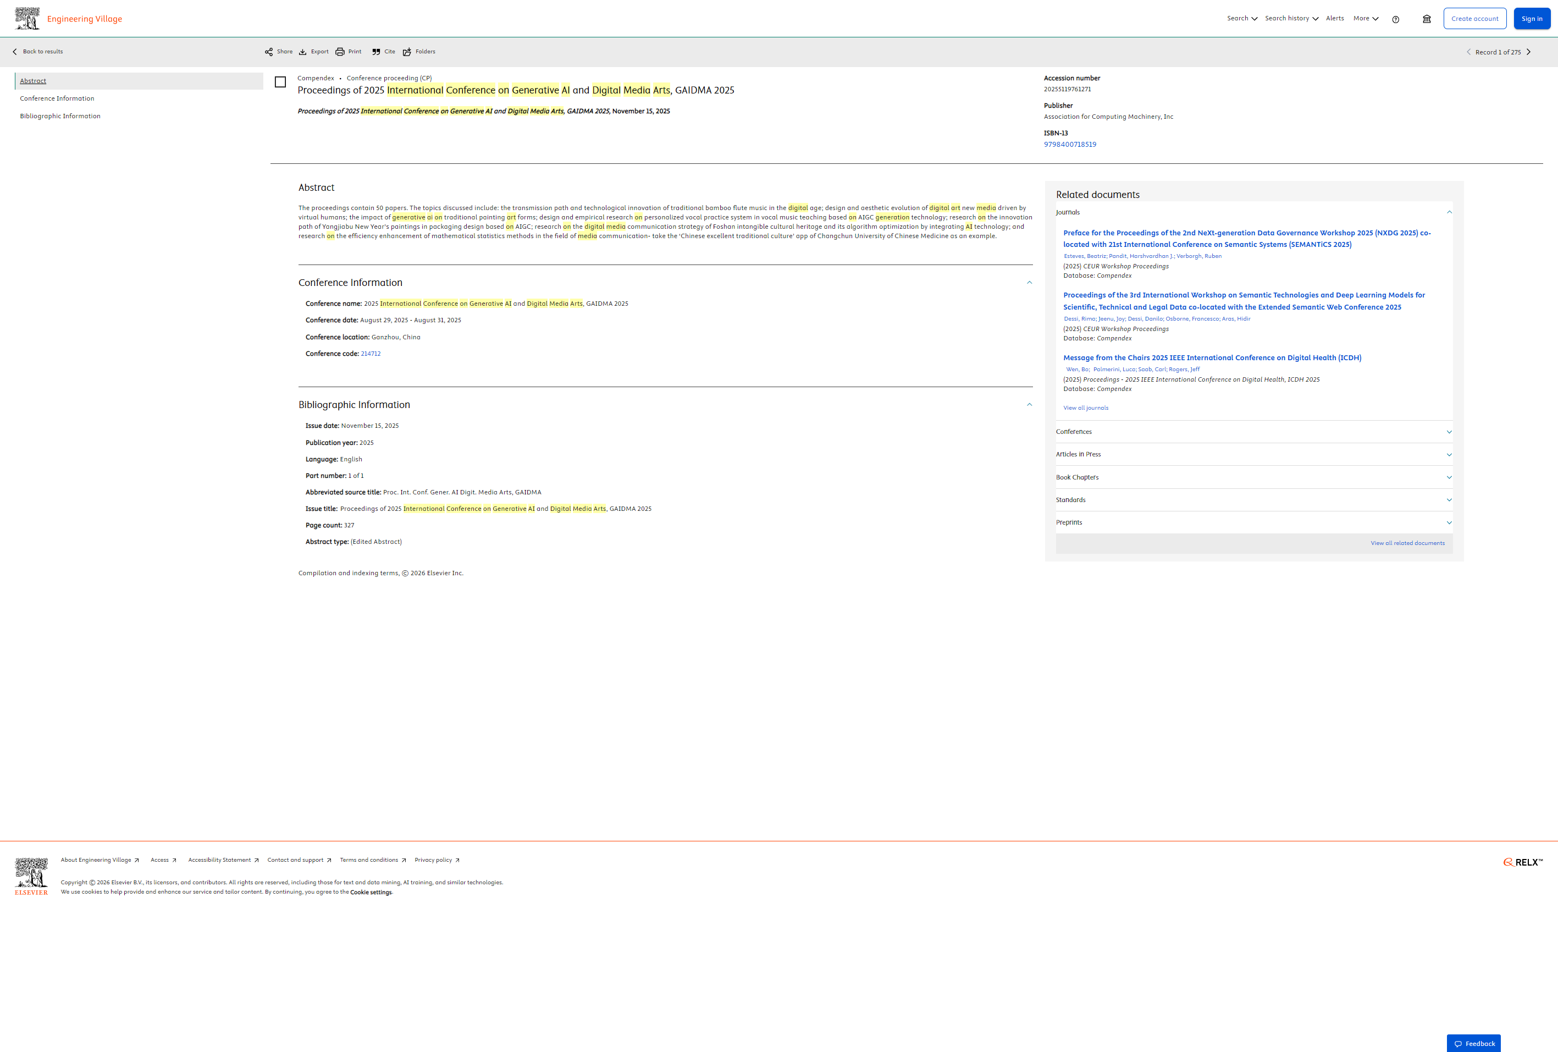This screenshot has width=1558, height=1052.
Task: Click the Share icon in toolbar
Action: (x=269, y=52)
